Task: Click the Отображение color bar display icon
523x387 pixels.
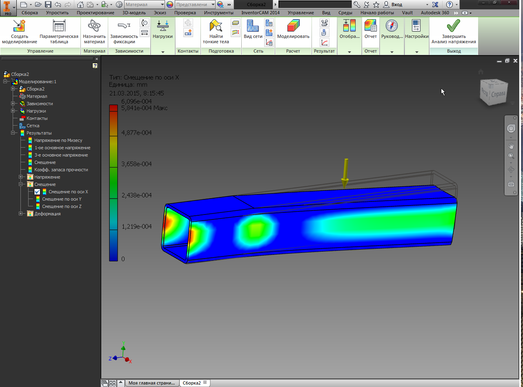Action: coord(349,26)
